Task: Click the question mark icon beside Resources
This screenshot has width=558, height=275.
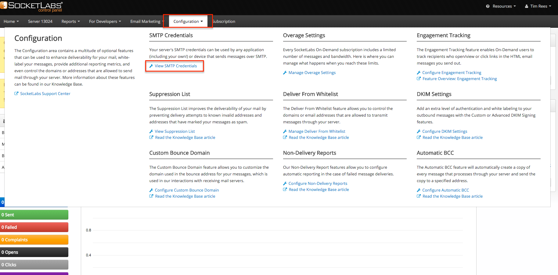Action: pos(488,6)
